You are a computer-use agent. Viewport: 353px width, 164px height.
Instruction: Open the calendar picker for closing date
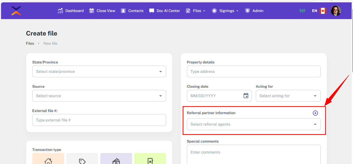(x=246, y=96)
